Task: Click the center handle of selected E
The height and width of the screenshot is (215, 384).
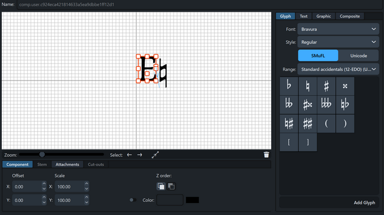Action: (x=147, y=74)
